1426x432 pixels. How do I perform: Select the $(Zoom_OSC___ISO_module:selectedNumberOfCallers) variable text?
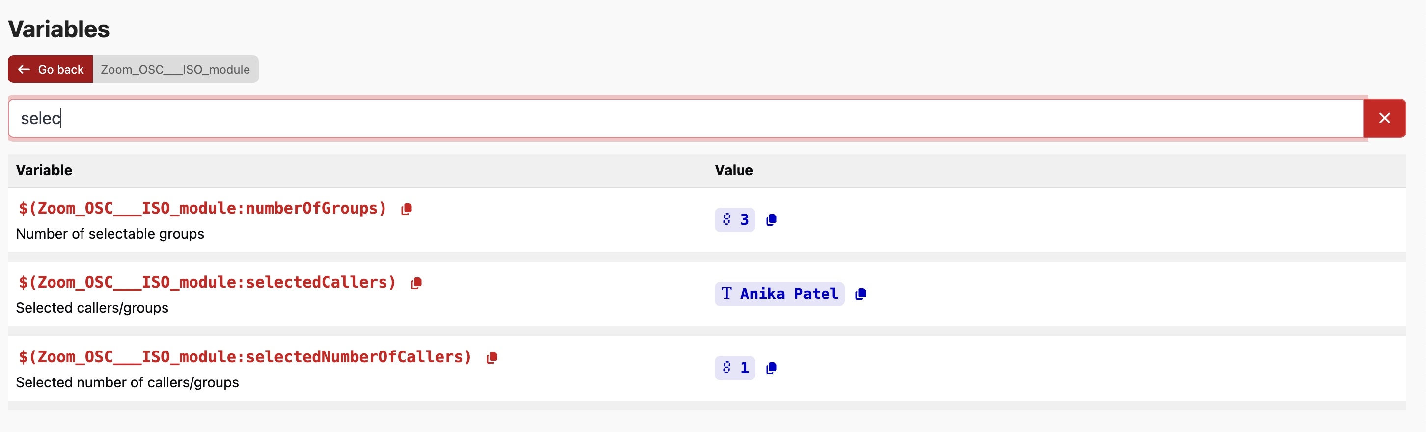245,357
